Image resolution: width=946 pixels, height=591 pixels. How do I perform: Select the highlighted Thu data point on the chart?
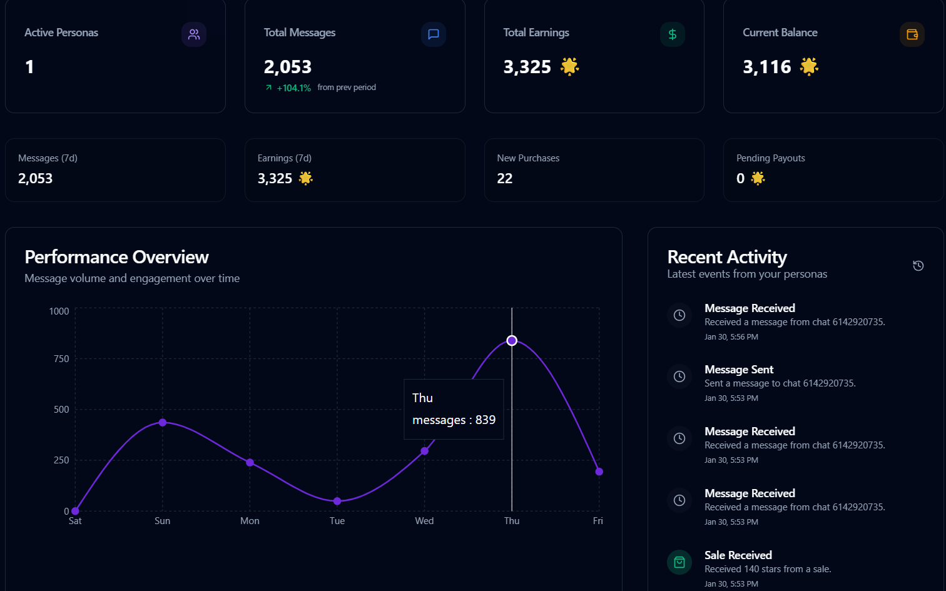512,340
